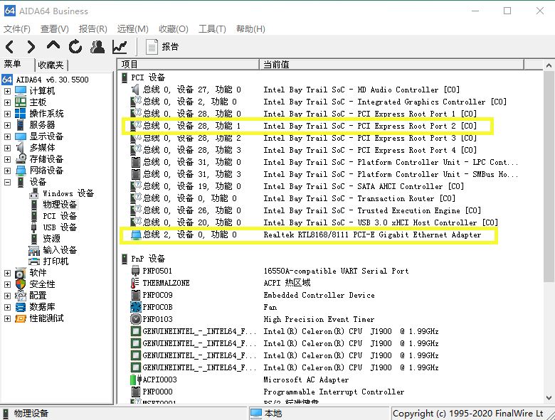Select the SATA AHCI Controller row
This screenshot has height=420, width=555.
pyautogui.click(x=297, y=186)
